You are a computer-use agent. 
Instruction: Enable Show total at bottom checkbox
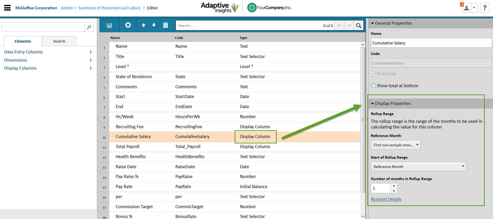click(x=373, y=86)
